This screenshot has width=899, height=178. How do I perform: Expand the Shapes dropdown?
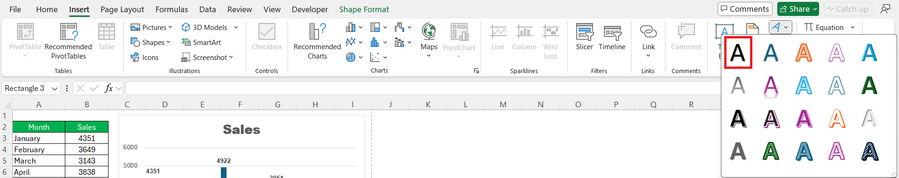click(x=168, y=42)
